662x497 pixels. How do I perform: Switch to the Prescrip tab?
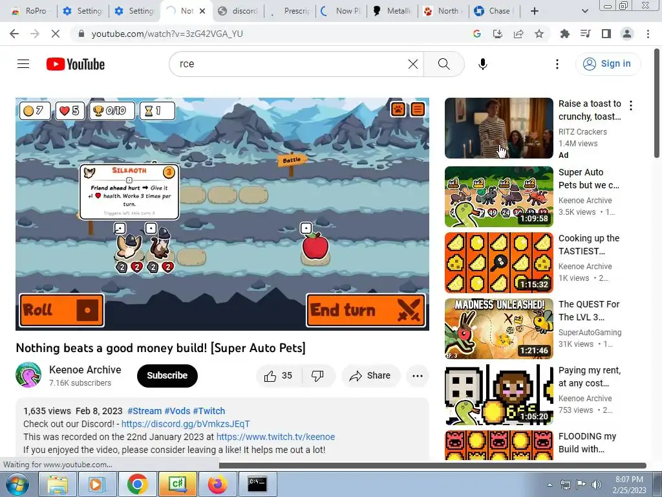(290, 11)
